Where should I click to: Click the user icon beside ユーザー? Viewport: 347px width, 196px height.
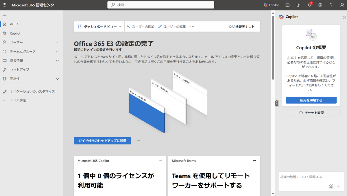click(x=4, y=42)
